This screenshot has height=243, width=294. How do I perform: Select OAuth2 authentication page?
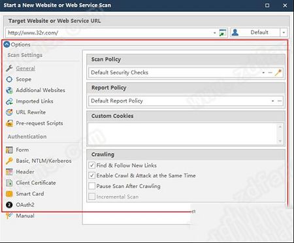(x=25, y=205)
